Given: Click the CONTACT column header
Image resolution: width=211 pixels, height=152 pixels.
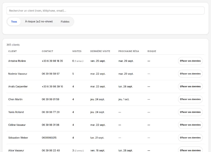Looking at the screenshot, I should (x=47, y=51).
